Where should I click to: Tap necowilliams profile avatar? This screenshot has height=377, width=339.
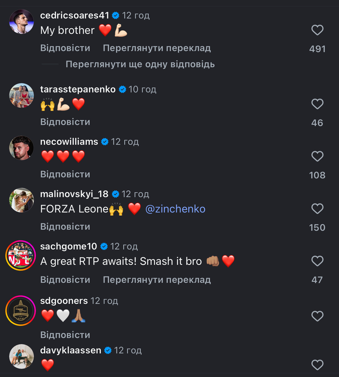(x=21, y=148)
